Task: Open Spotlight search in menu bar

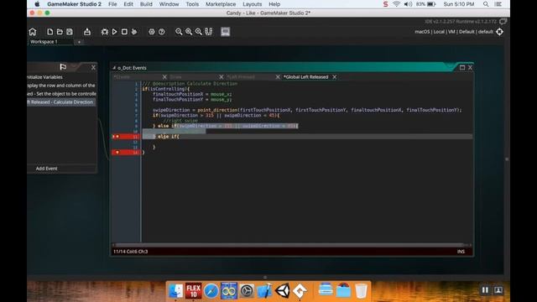Action: tap(486, 4)
